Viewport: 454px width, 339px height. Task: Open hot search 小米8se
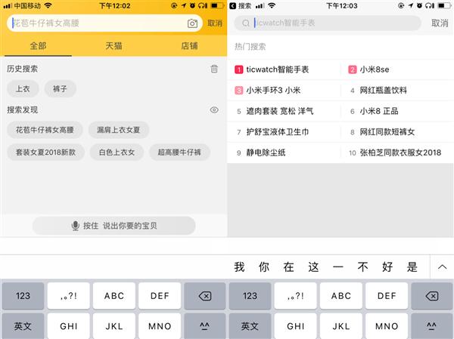(374, 69)
